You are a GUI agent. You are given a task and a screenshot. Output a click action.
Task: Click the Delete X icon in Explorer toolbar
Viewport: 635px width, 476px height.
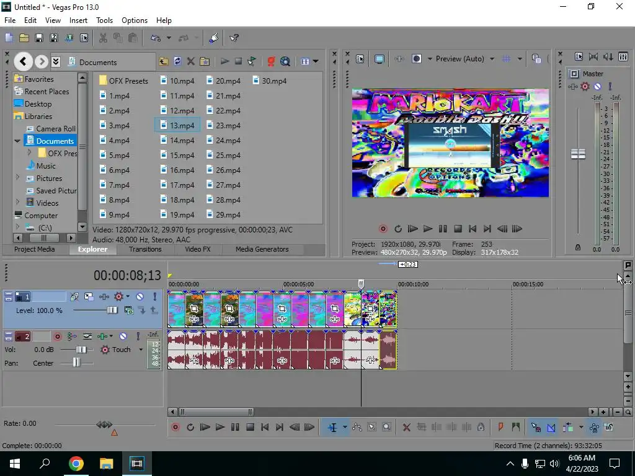point(191,61)
